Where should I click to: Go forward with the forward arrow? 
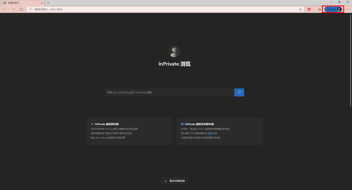coord(13,9)
